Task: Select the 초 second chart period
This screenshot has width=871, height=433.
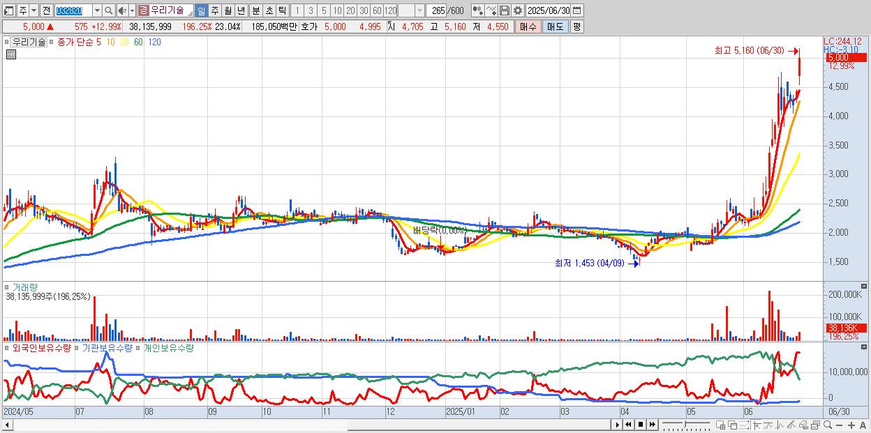Action: tap(269, 10)
